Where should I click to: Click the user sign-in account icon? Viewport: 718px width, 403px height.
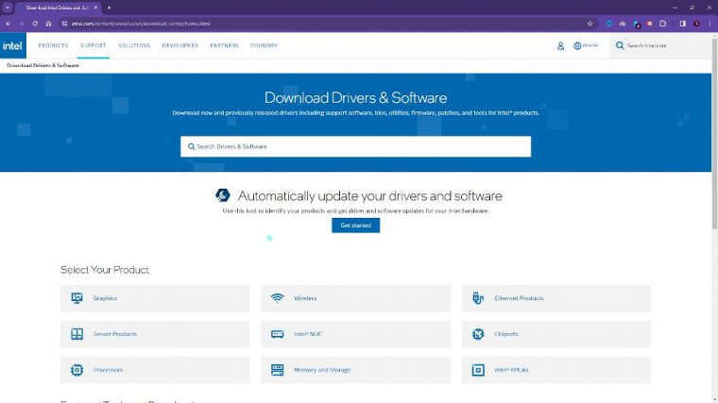[560, 45]
